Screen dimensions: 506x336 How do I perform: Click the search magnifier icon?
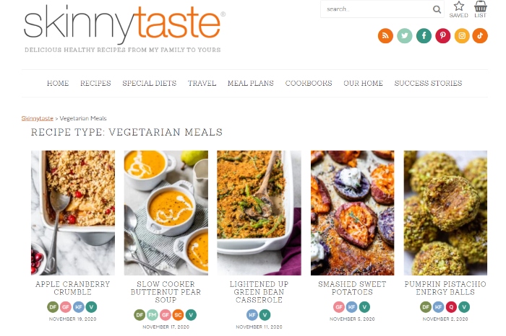coord(437,9)
